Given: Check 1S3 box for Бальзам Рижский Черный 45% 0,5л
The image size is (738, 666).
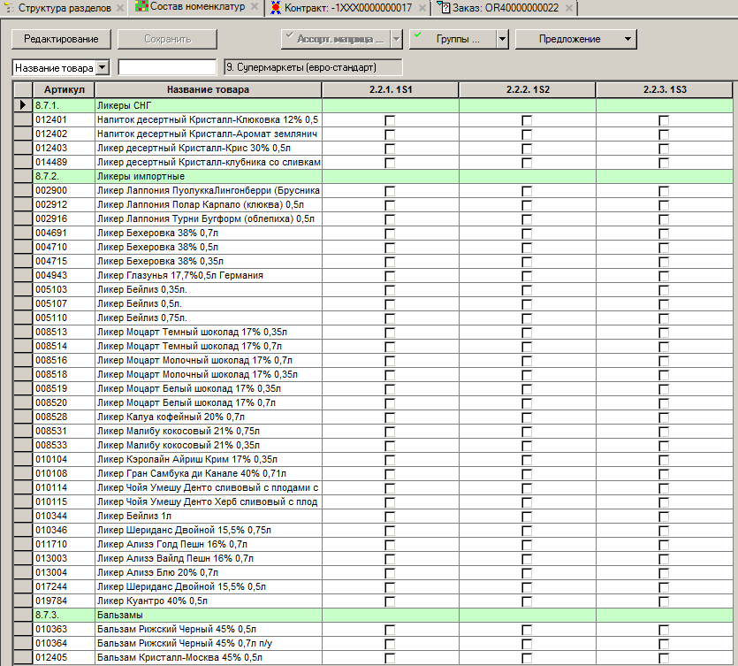Looking at the screenshot, I should click(x=664, y=630).
